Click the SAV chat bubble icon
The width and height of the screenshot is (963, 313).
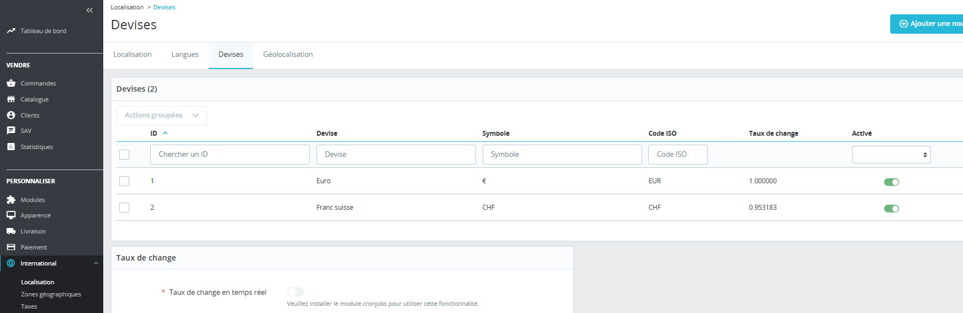(11, 131)
